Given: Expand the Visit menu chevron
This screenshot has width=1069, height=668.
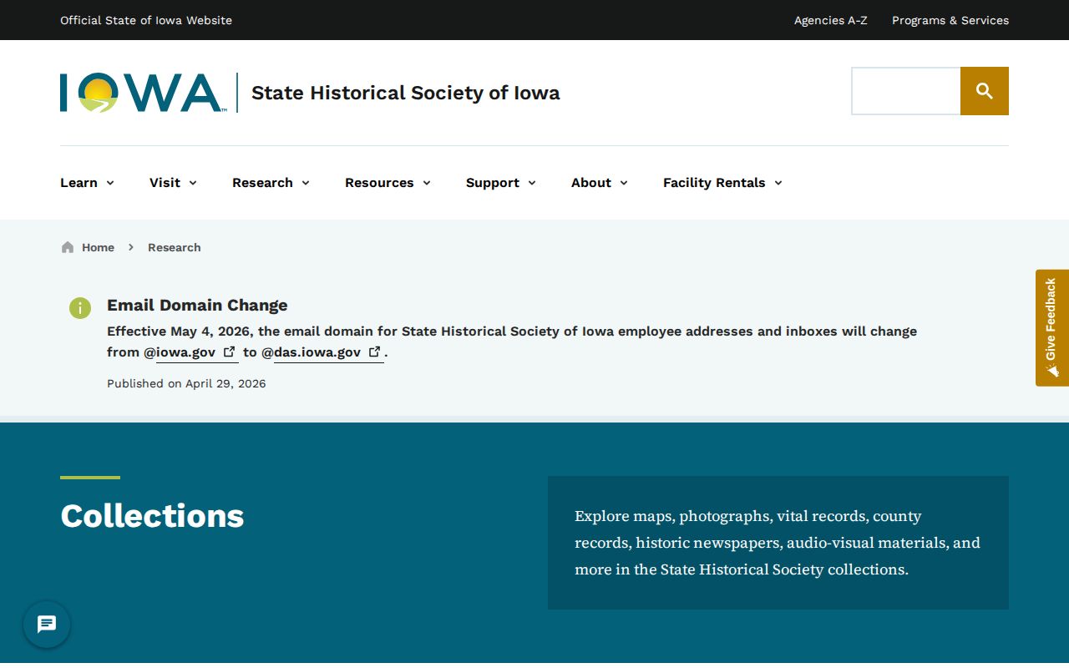Looking at the screenshot, I should click(x=193, y=183).
